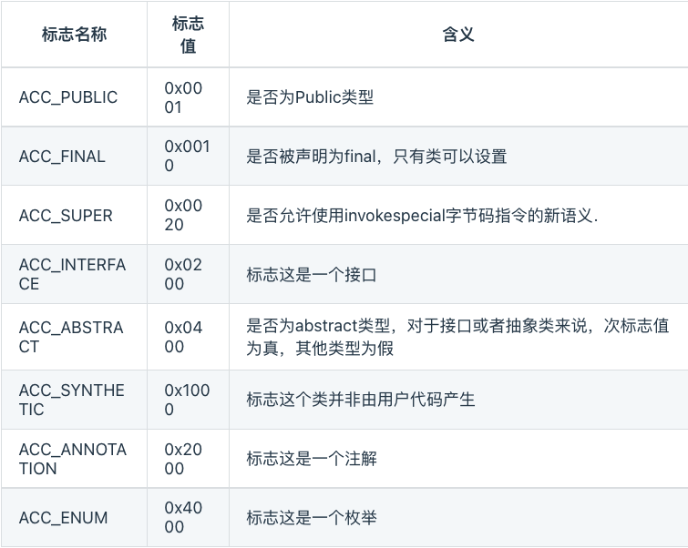Click the 标志值 column header

pos(188,35)
